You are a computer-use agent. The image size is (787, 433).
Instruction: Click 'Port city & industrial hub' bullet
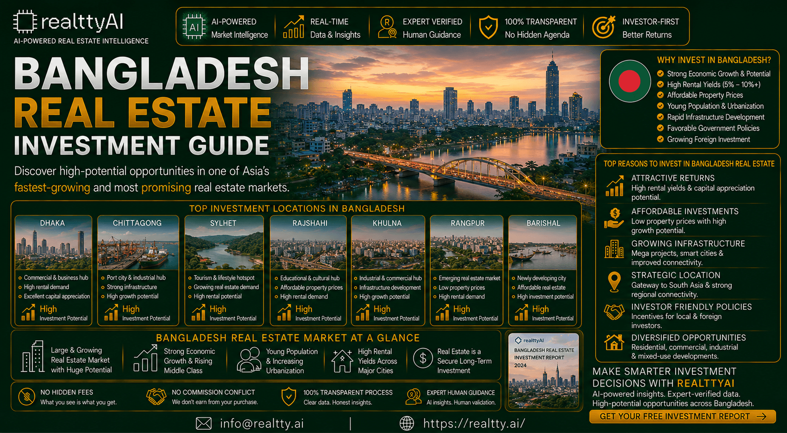136,278
